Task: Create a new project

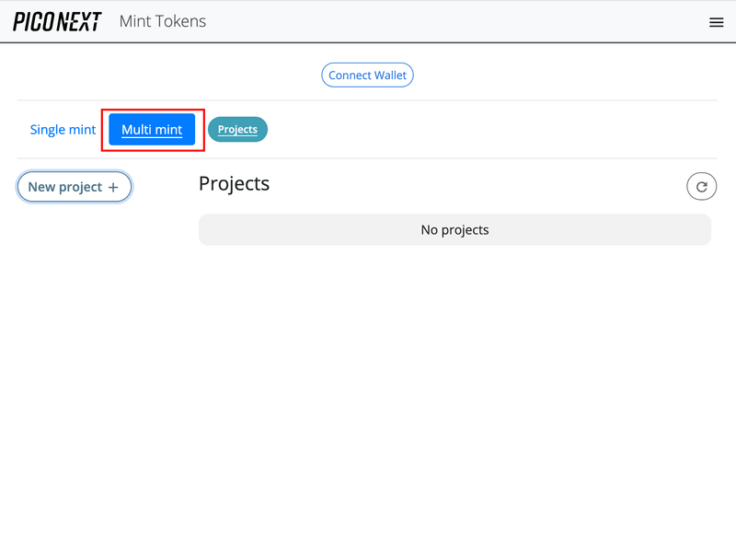Action: [x=74, y=187]
